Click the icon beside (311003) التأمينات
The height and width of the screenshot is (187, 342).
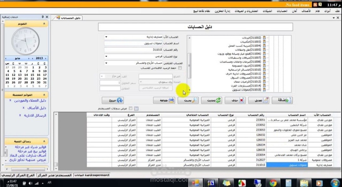264,42
